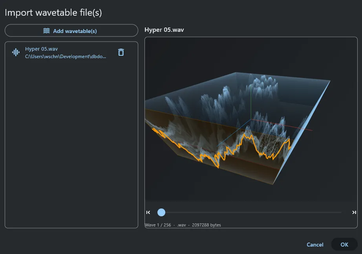The image size is (362, 254).
Task: Select the Hyper 05.wav list entry name
Action: (x=41, y=49)
